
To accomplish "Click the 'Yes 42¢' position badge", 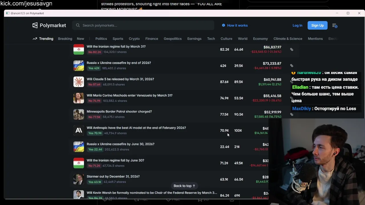I will [94, 68].
